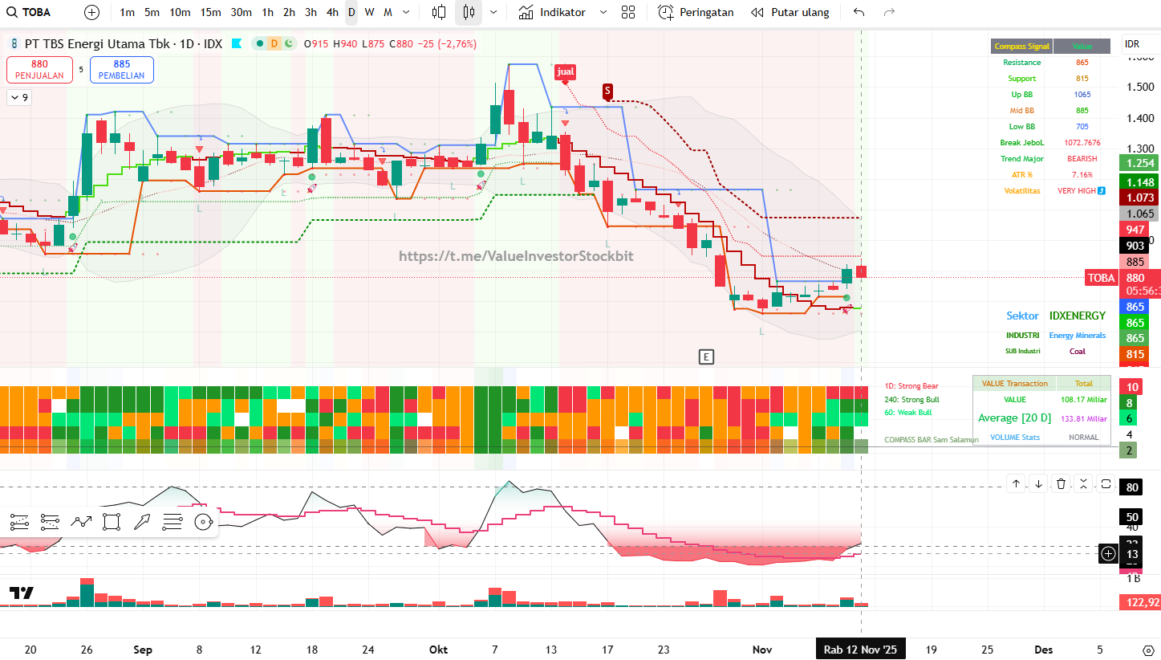1161x660 pixels.
Task: Create an alert with Peringatan
Action: point(696,12)
